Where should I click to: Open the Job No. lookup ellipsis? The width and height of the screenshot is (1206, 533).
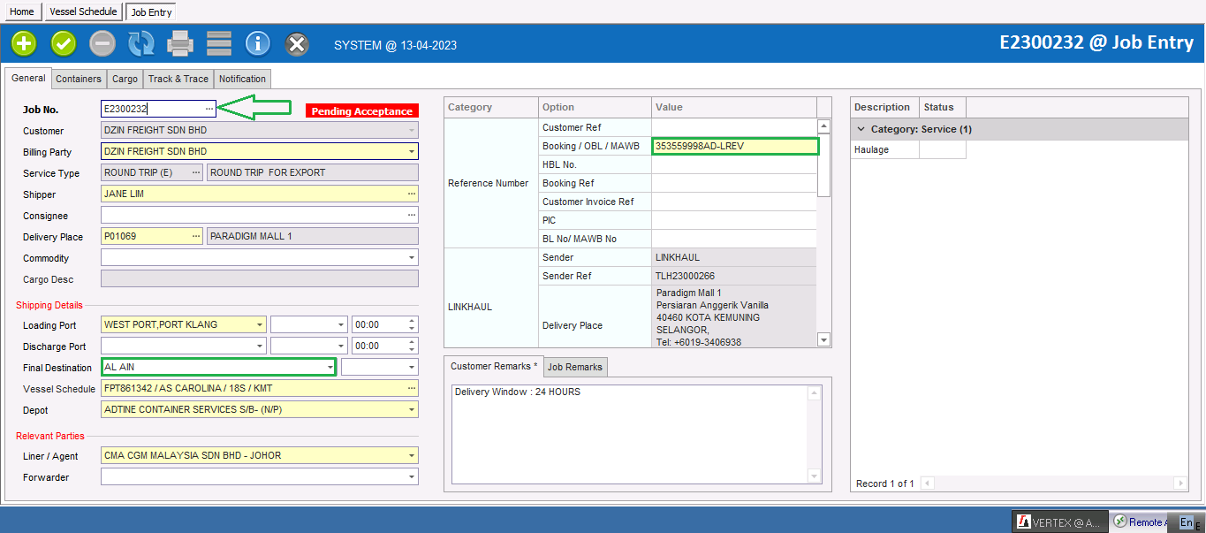pos(209,109)
